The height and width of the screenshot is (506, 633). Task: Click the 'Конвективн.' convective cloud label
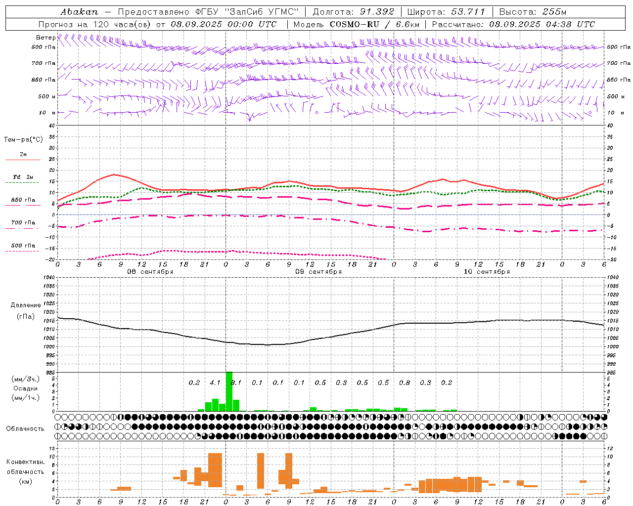coord(26,462)
